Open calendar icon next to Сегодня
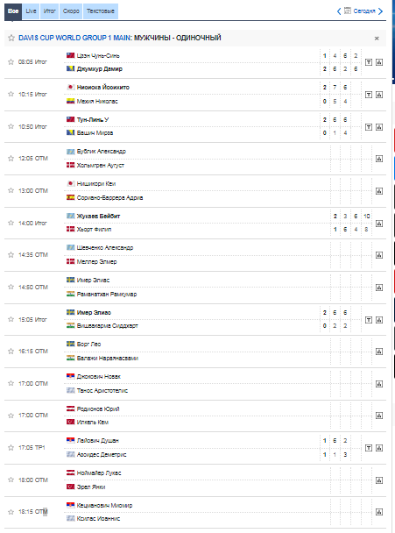The image size is (395, 533). (x=348, y=11)
